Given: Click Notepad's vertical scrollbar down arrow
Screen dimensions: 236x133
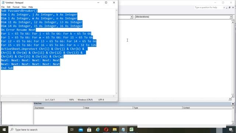Looking at the screenshot, I should tap(117, 93).
